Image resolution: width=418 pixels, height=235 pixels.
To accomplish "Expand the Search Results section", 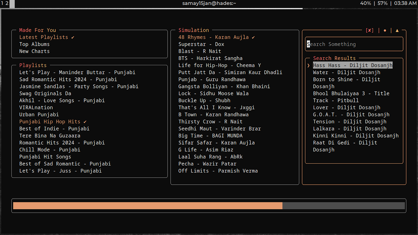I will [x=334, y=58].
